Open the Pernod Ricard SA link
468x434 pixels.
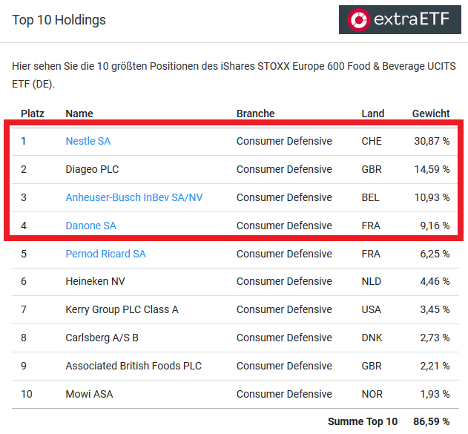click(105, 254)
